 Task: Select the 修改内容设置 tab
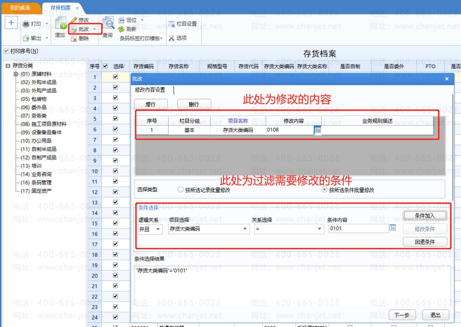[150, 90]
